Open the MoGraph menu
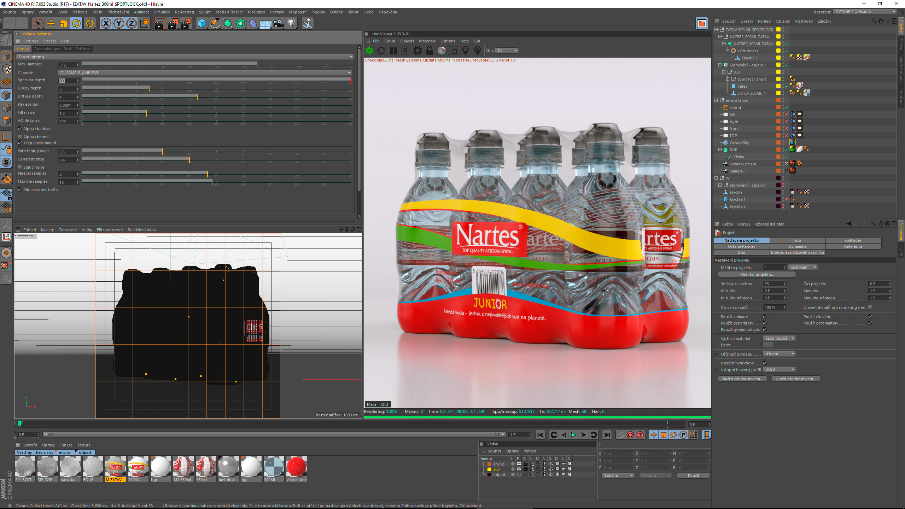 tap(256, 12)
